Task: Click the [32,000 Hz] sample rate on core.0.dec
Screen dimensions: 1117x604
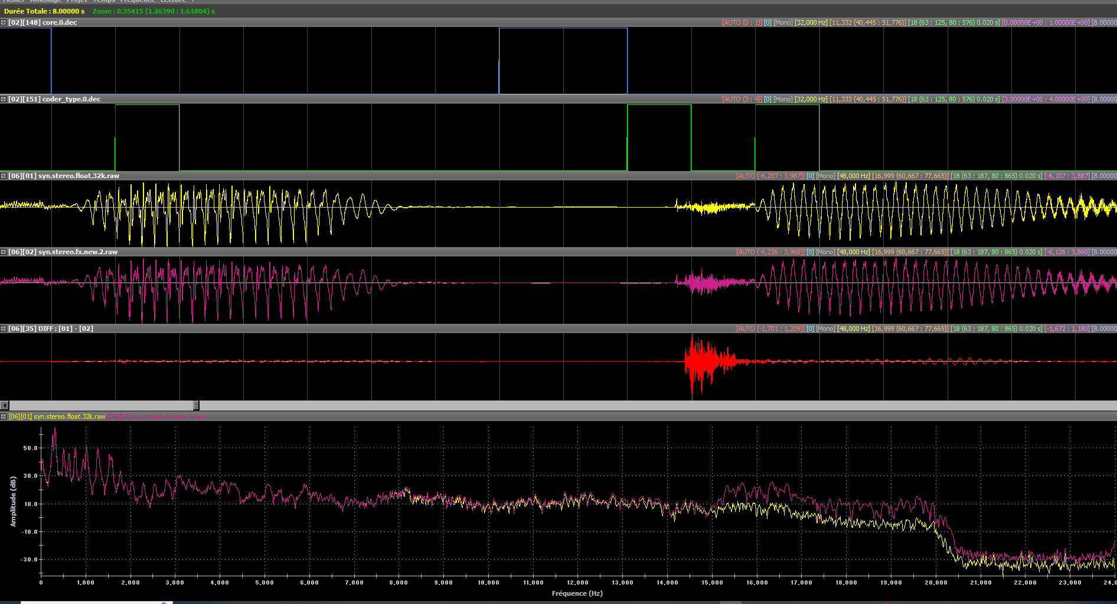Action: pos(811,22)
